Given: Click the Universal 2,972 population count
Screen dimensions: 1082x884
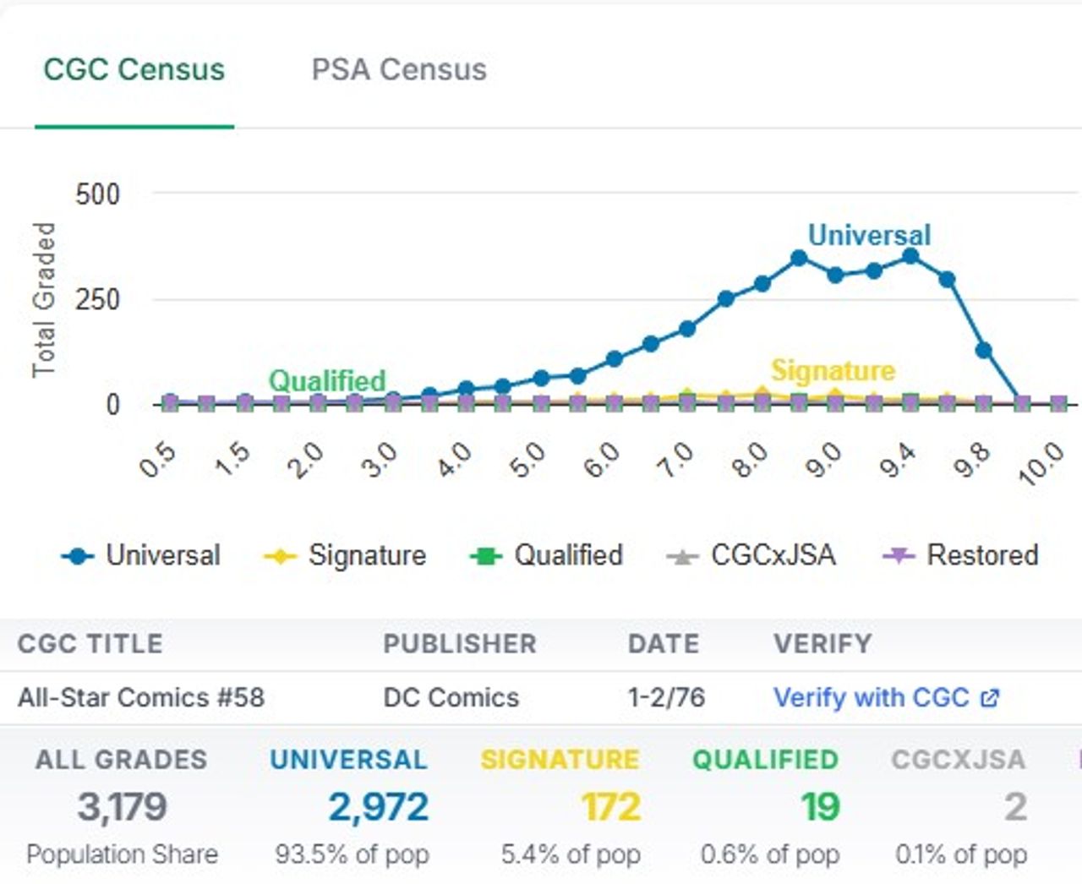Looking at the screenshot, I should [378, 807].
